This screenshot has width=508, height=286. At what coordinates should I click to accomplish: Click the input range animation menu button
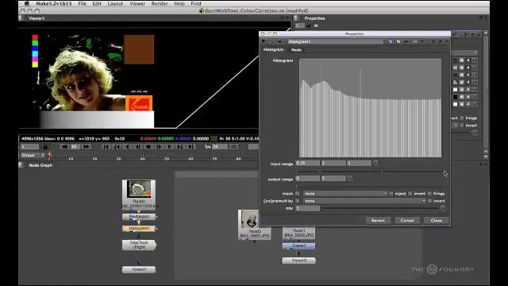pyautogui.click(x=375, y=163)
